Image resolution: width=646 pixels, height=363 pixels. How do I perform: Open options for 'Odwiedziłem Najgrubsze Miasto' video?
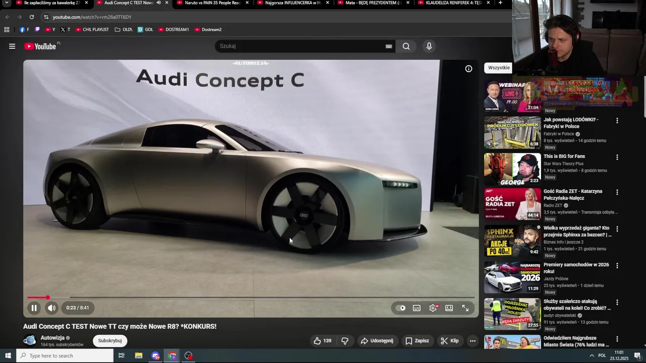tap(617, 339)
